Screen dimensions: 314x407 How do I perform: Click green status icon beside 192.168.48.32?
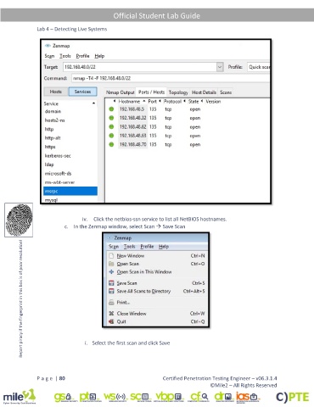111,118
